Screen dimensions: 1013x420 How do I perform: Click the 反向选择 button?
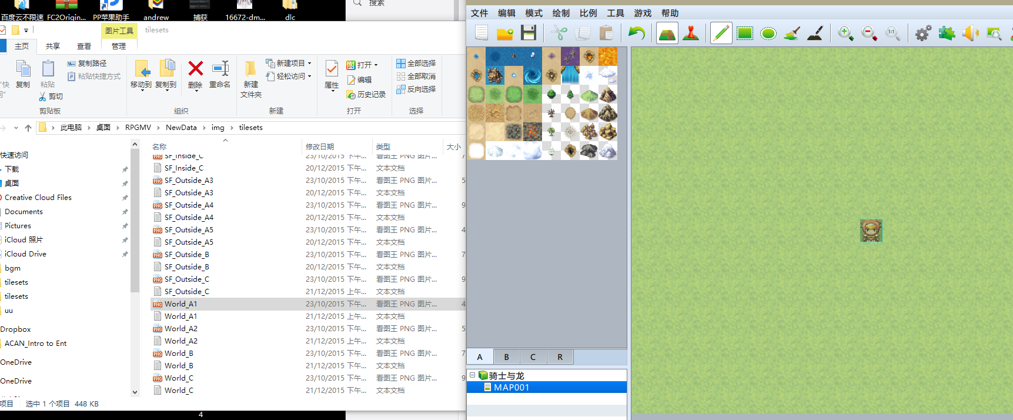[416, 89]
